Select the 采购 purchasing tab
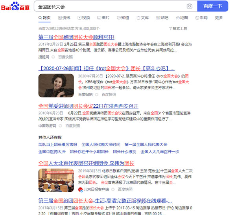 (x=201, y=18)
